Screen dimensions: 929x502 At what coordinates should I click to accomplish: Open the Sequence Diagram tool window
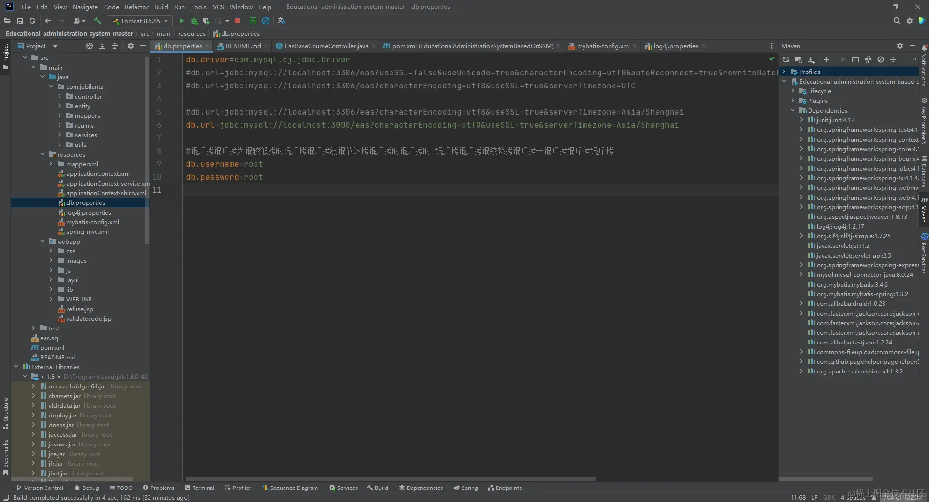pos(290,488)
